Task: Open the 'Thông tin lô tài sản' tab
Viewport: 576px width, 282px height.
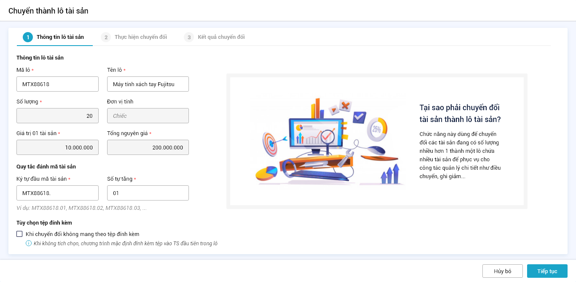Action: tap(60, 37)
